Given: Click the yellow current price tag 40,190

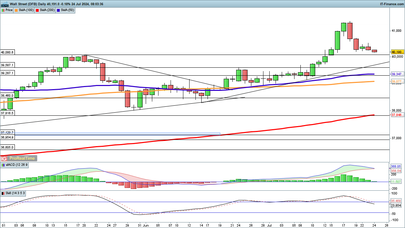Looking at the screenshot, I should [x=397, y=52].
